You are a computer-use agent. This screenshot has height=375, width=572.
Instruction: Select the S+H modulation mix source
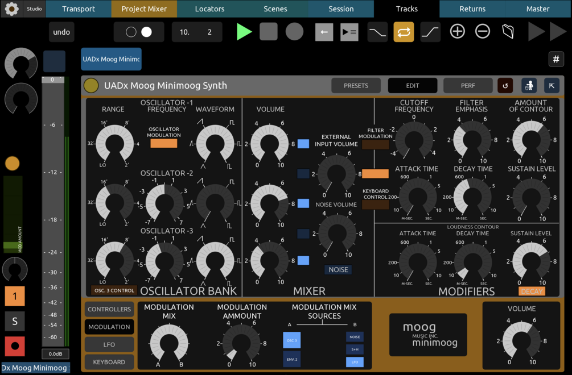coord(355,349)
